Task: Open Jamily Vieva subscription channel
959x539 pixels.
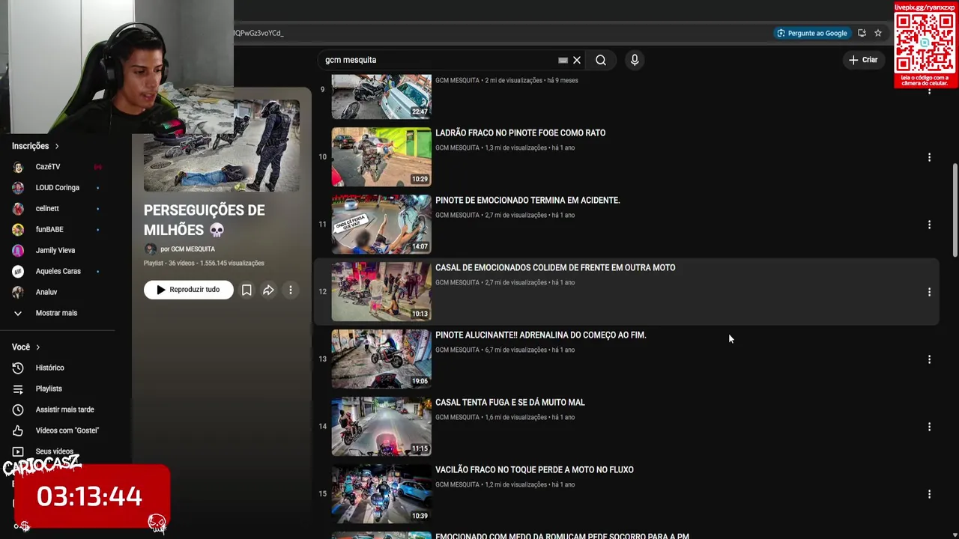Action: click(x=57, y=251)
